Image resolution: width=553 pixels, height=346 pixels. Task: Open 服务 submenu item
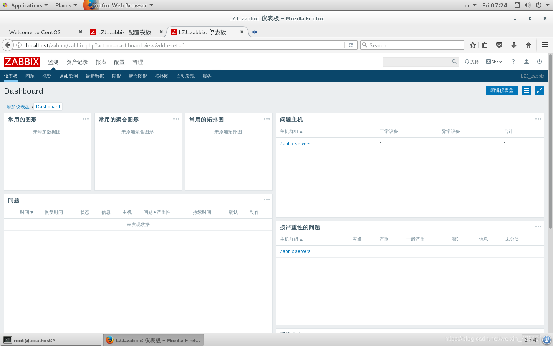207,76
